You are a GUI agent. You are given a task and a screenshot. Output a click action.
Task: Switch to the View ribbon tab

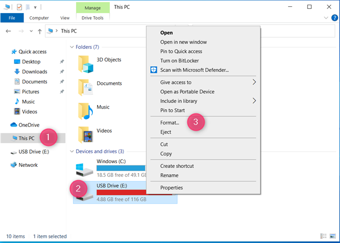tap(65, 18)
